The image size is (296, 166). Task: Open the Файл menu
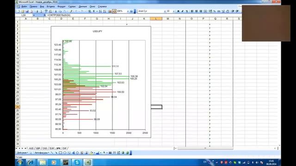(24, 6)
